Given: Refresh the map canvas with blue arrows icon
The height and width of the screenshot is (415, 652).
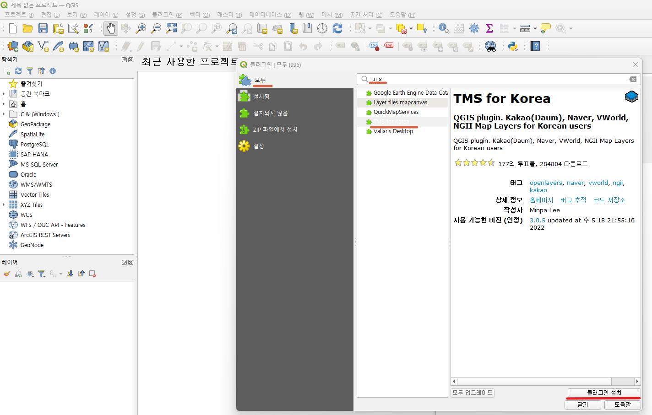Looking at the screenshot, I should pos(337,28).
